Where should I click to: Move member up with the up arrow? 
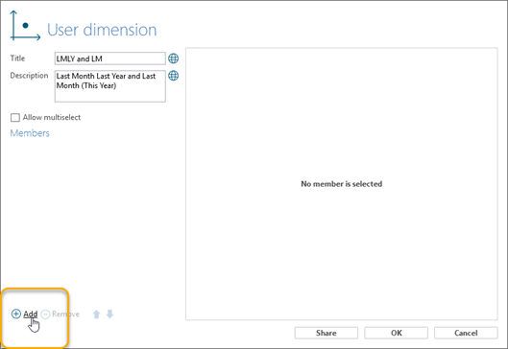pyautogui.click(x=97, y=314)
